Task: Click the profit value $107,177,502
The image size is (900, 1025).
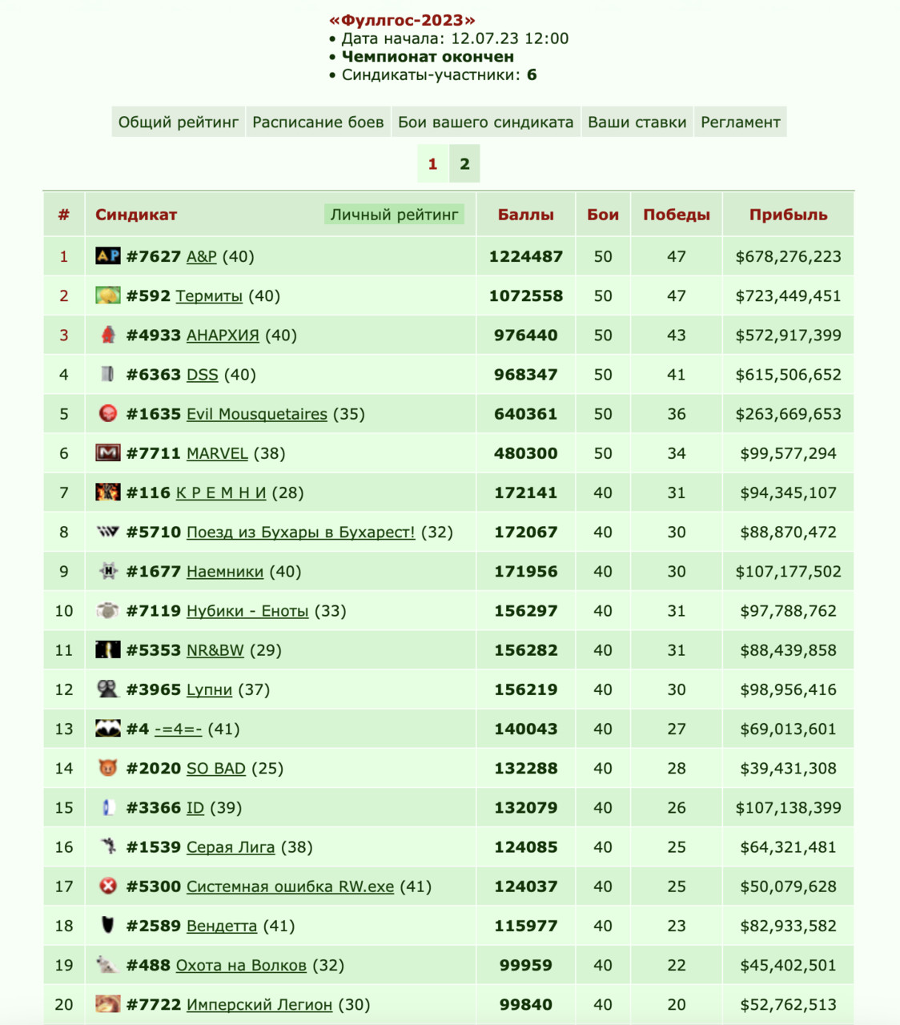Action: coord(789,571)
